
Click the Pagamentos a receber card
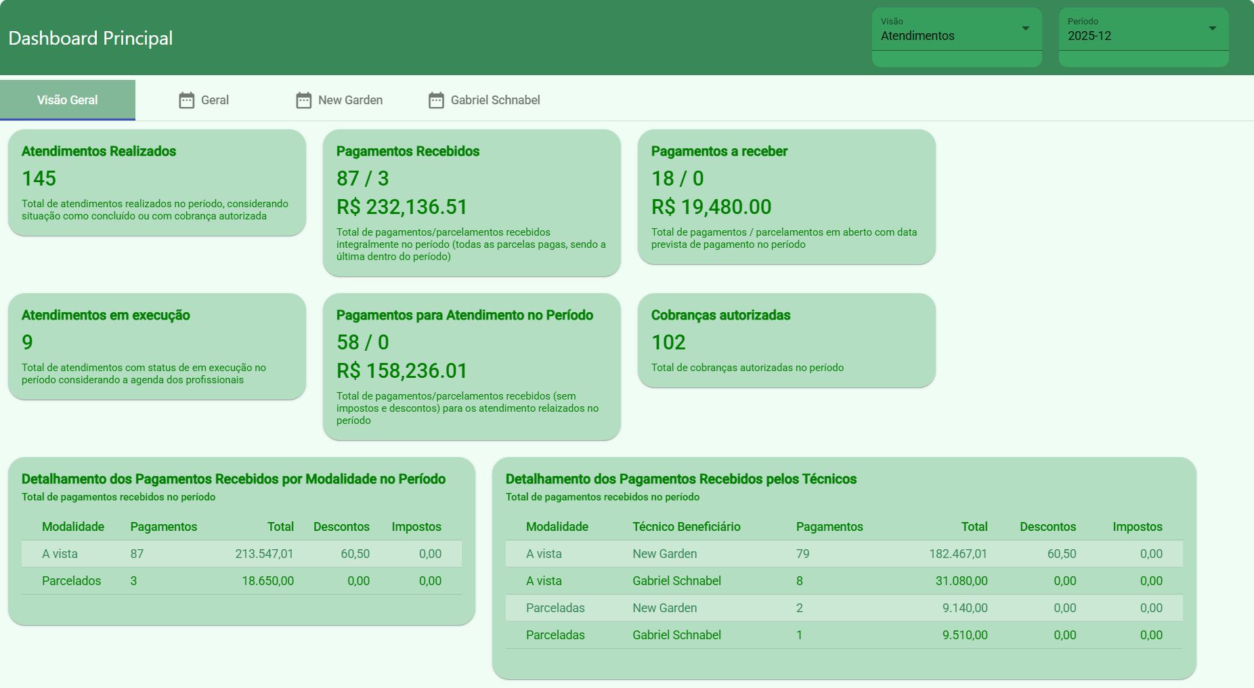786,196
